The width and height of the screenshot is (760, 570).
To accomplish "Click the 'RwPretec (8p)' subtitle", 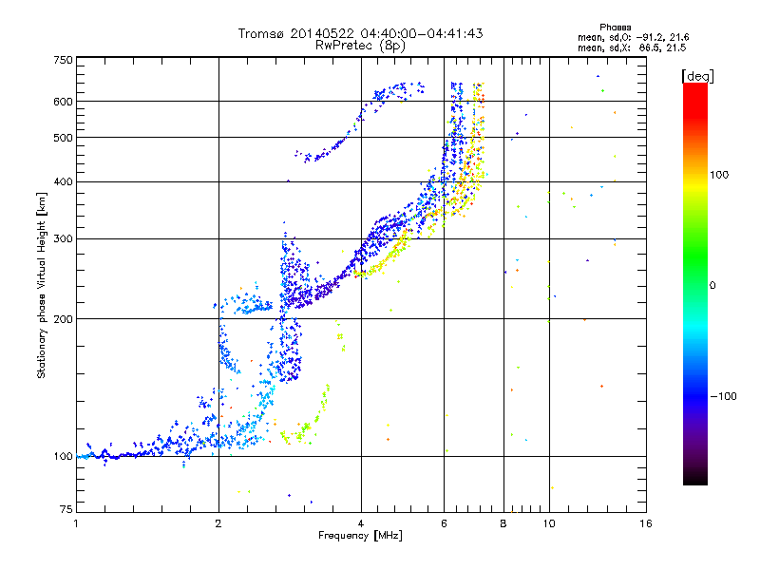I will coord(360,46).
